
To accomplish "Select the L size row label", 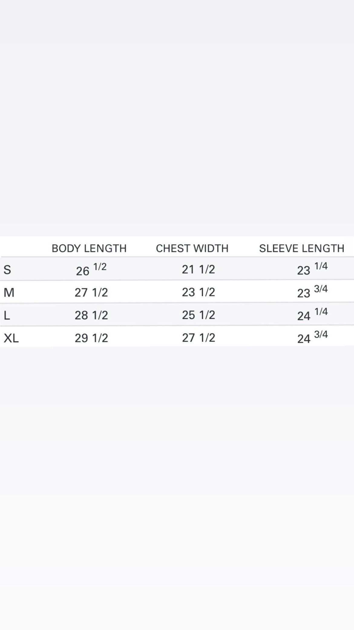I will tap(7, 316).
